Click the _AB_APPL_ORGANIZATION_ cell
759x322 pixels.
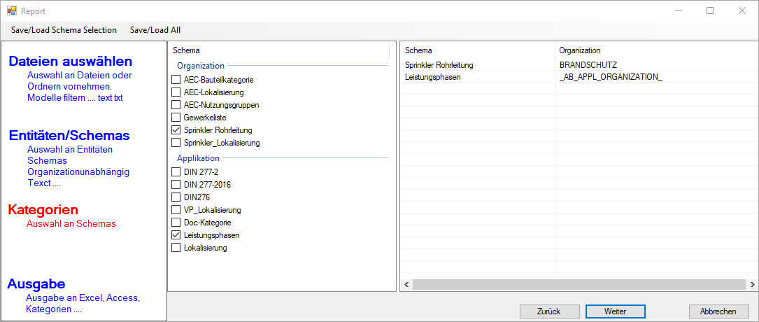611,77
